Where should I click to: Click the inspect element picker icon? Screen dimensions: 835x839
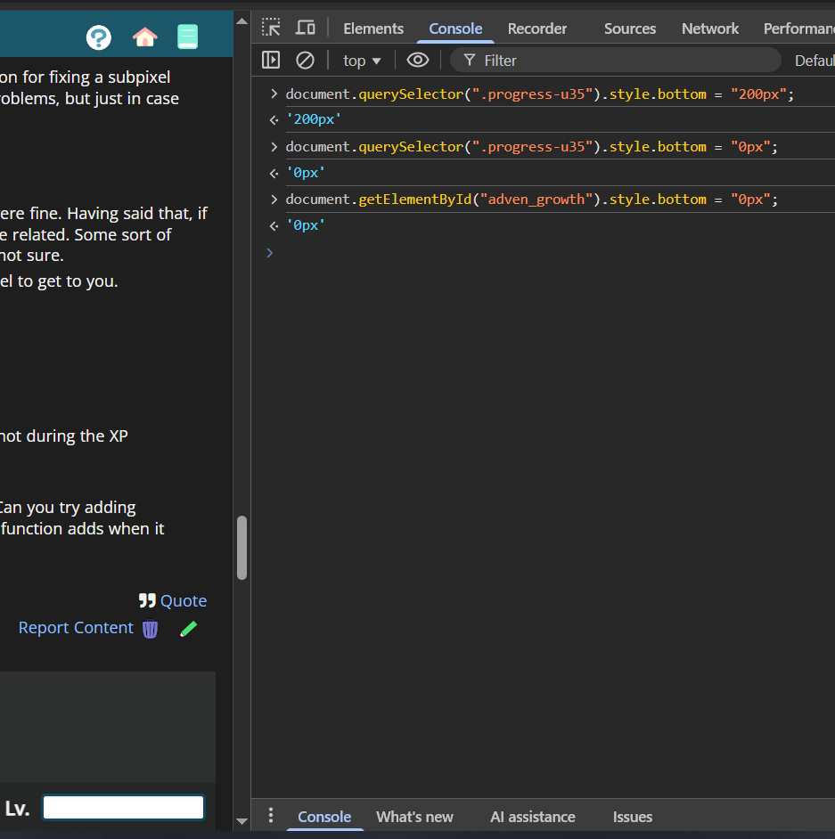(271, 28)
